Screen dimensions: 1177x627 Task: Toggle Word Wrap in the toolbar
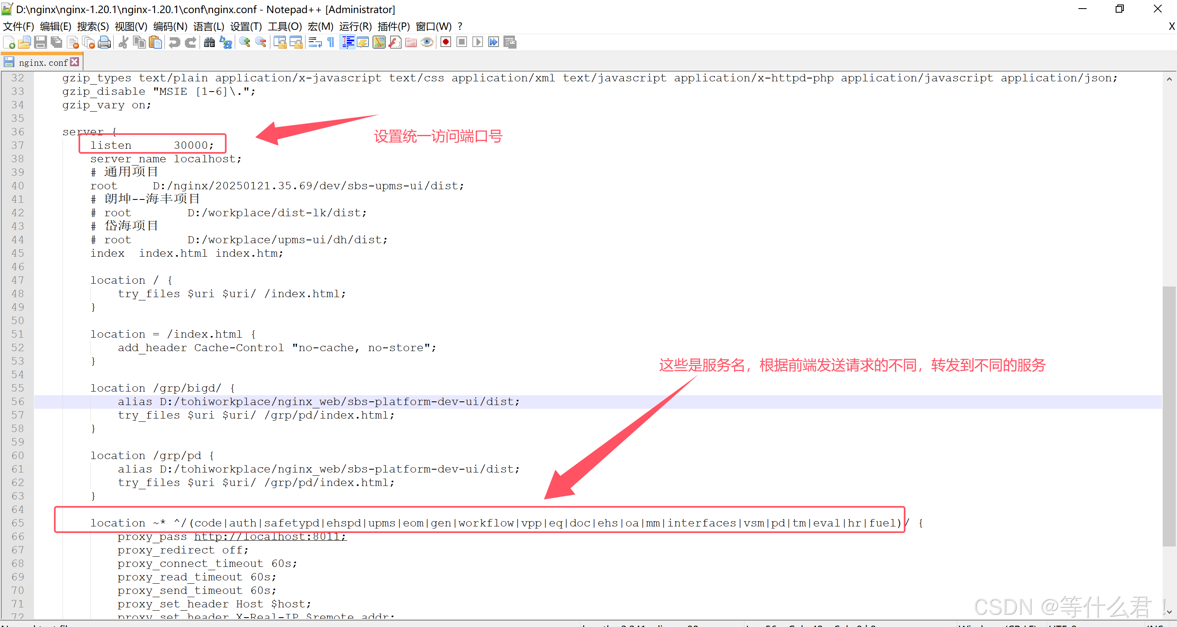click(x=315, y=43)
